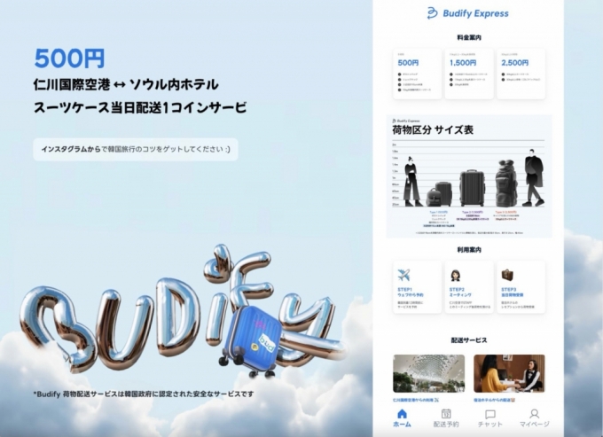Viewport: 603px width, 437px height.
Task: Open the STEP2 meeting card
Action: tap(469, 287)
